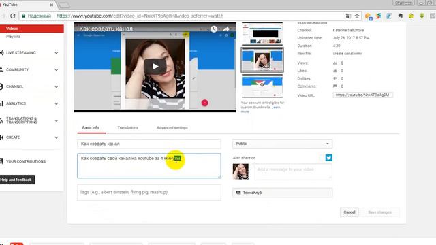Click the Twitter share icon
The image size is (436, 245).
click(x=328, y=157)
